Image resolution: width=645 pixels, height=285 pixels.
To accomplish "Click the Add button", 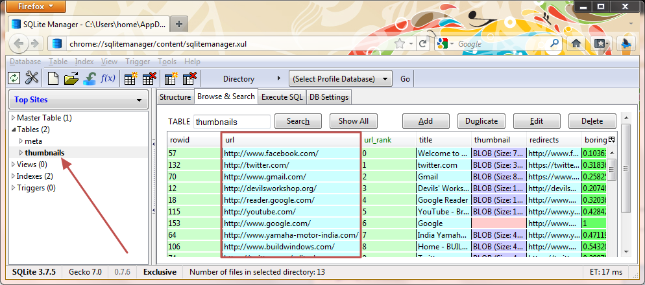I will [x=426, y=121].
